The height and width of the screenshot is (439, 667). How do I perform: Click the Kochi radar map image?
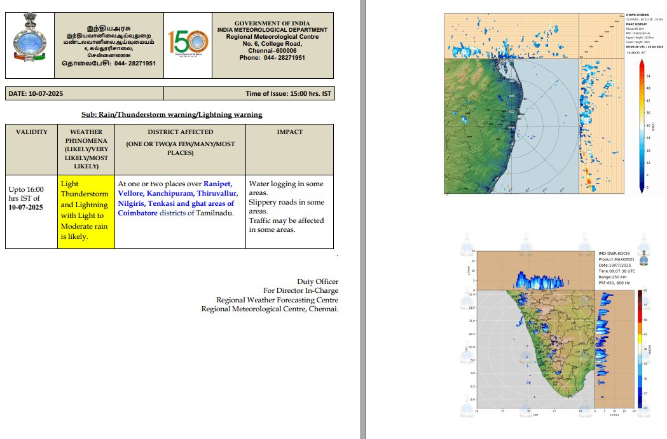[535, 350]
